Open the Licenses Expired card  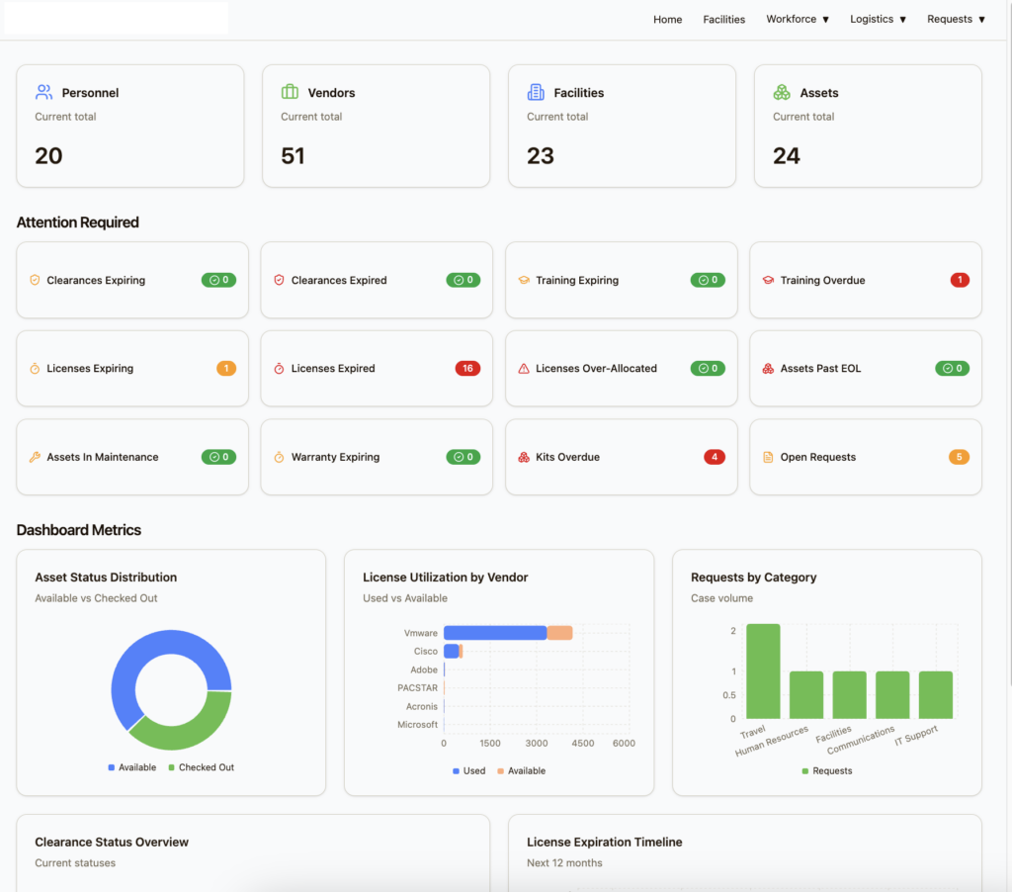[376, 368]
